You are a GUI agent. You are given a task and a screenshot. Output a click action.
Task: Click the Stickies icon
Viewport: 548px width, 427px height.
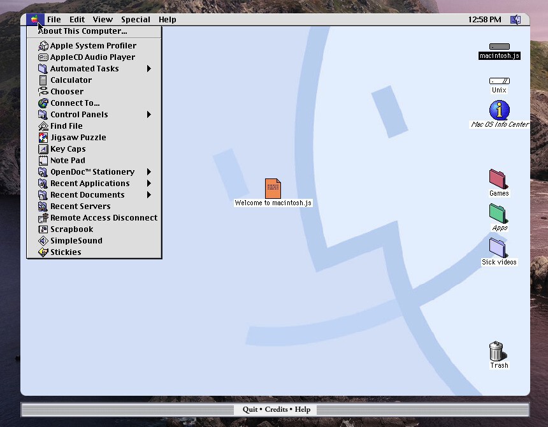click(x=43, y=252)
